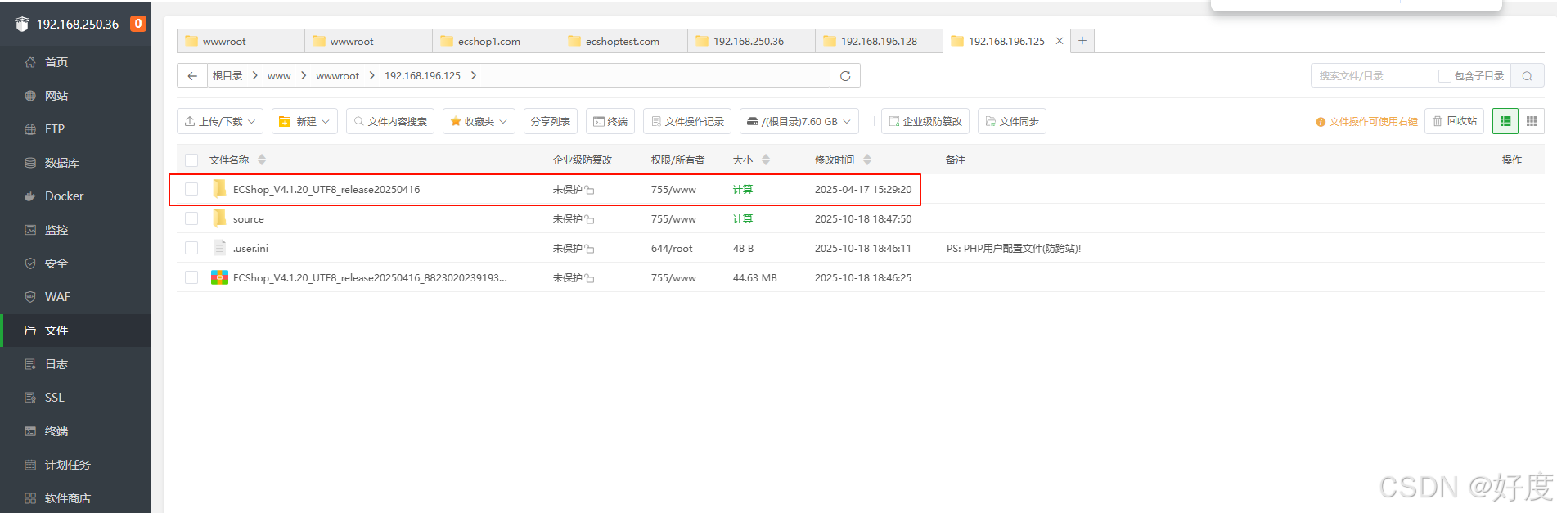
Task: Check the .user.ini file checkbox
Action: 191,248
